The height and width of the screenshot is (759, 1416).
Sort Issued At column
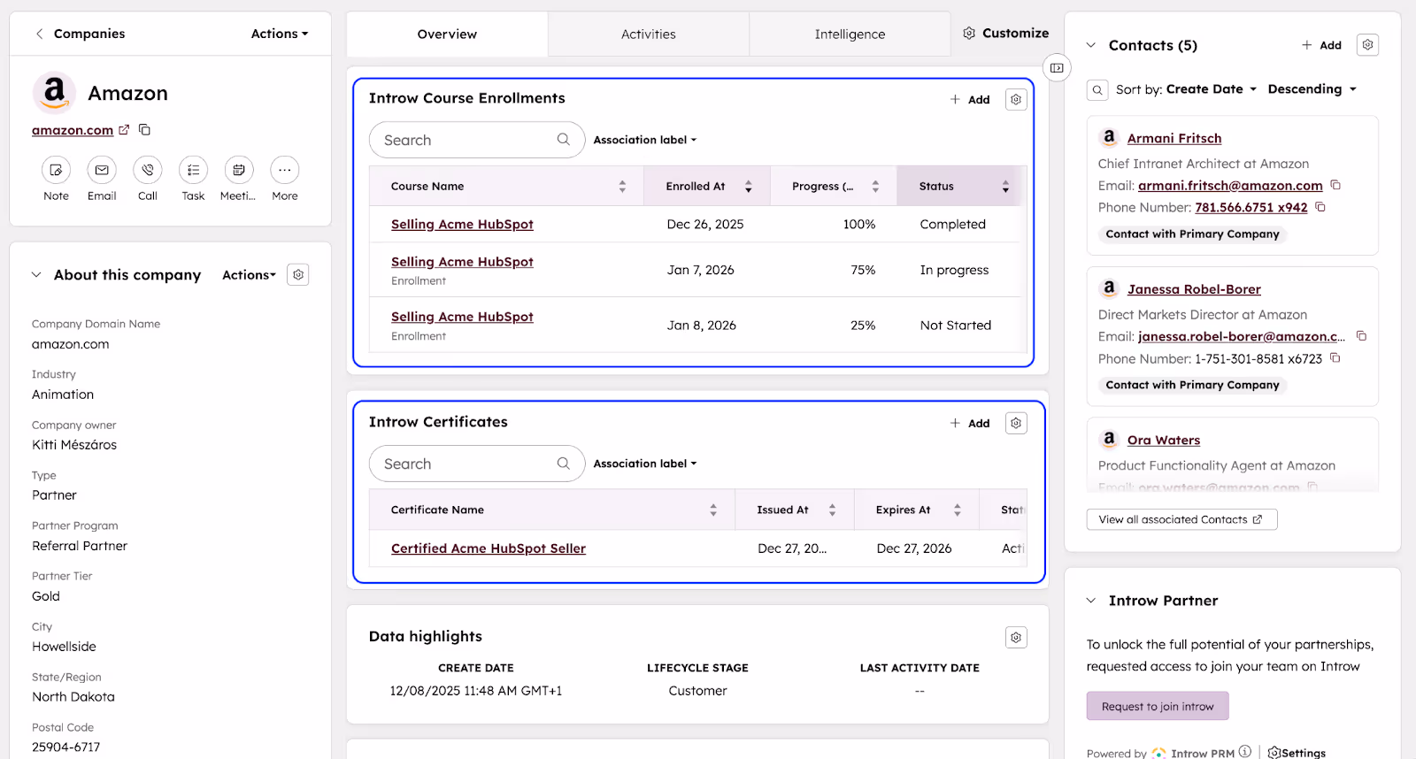pos(832,510)
